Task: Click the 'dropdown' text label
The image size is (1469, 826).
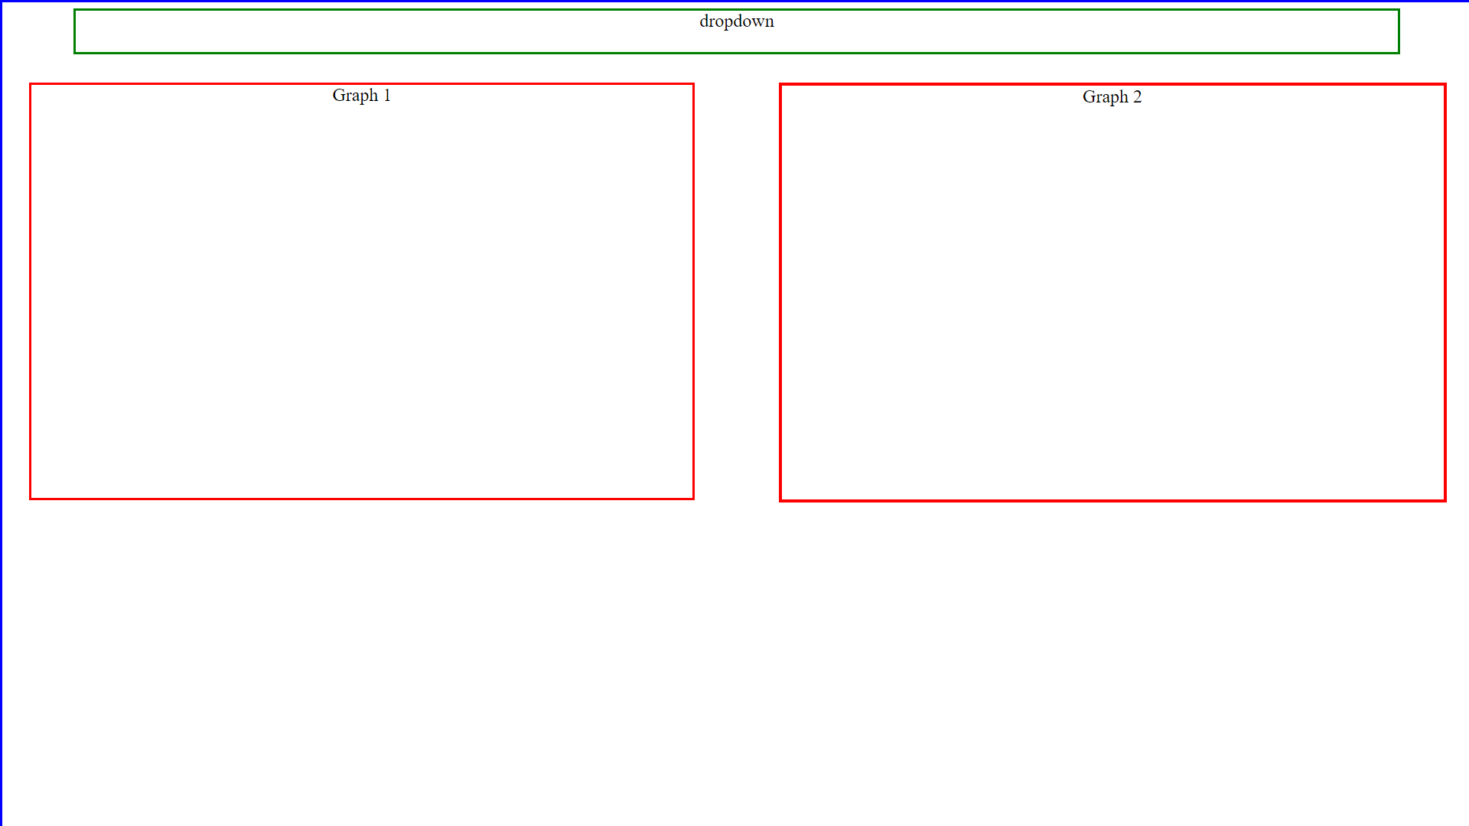Action: (736, 21)
